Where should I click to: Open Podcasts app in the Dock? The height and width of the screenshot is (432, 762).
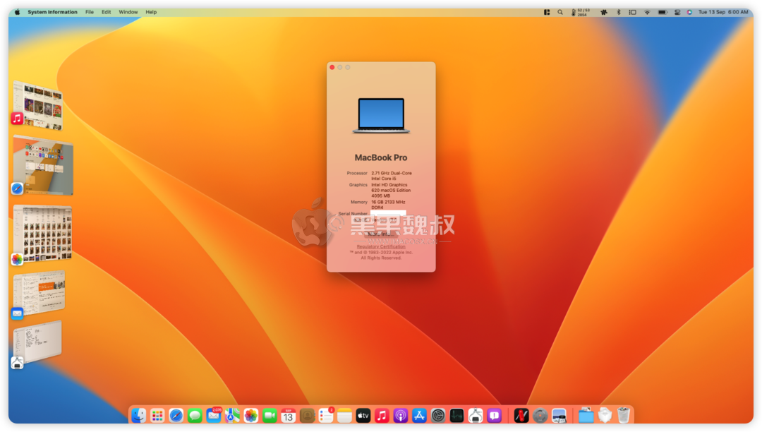coord(401,416)
